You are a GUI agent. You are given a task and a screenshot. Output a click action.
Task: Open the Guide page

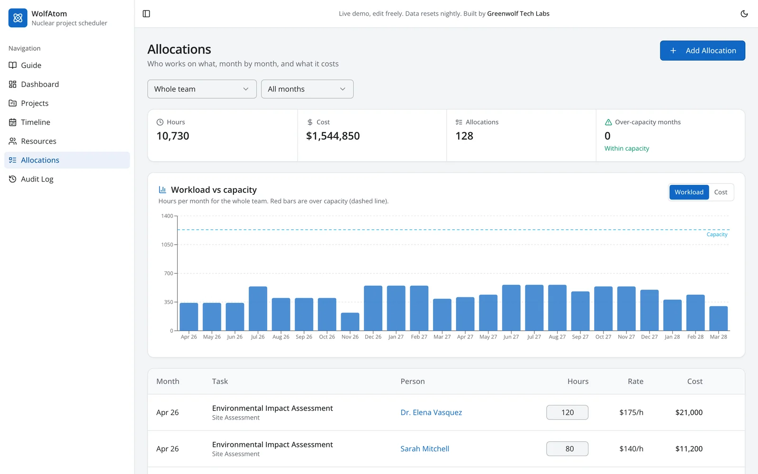point(67,65)
